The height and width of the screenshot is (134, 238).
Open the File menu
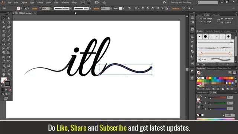click(10, 3)
